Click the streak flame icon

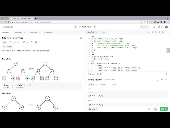159,27
